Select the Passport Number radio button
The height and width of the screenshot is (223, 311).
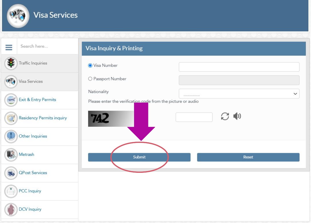point(91,79)
